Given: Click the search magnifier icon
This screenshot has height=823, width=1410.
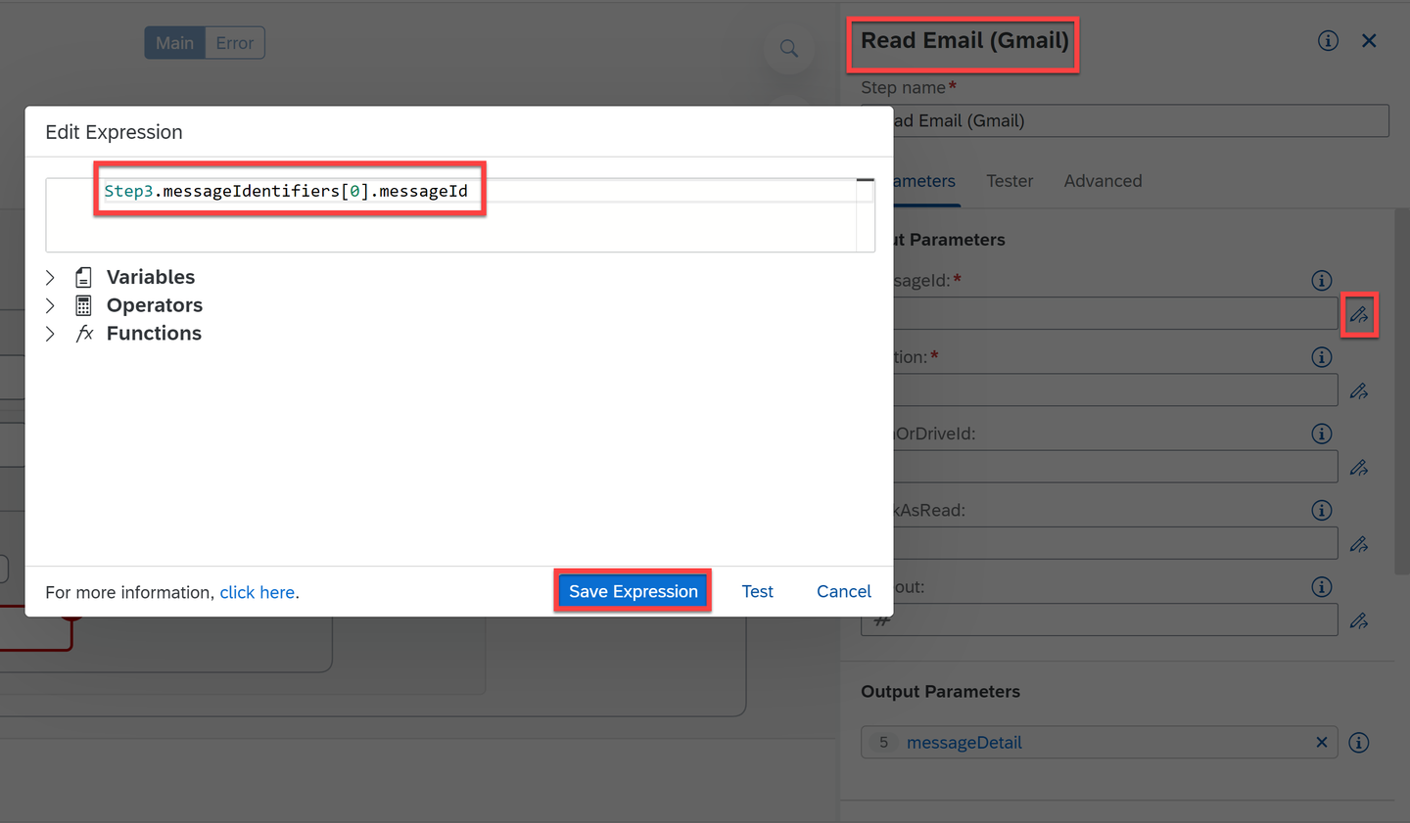Looking at the screenshot, I should [x=789, y=48].
